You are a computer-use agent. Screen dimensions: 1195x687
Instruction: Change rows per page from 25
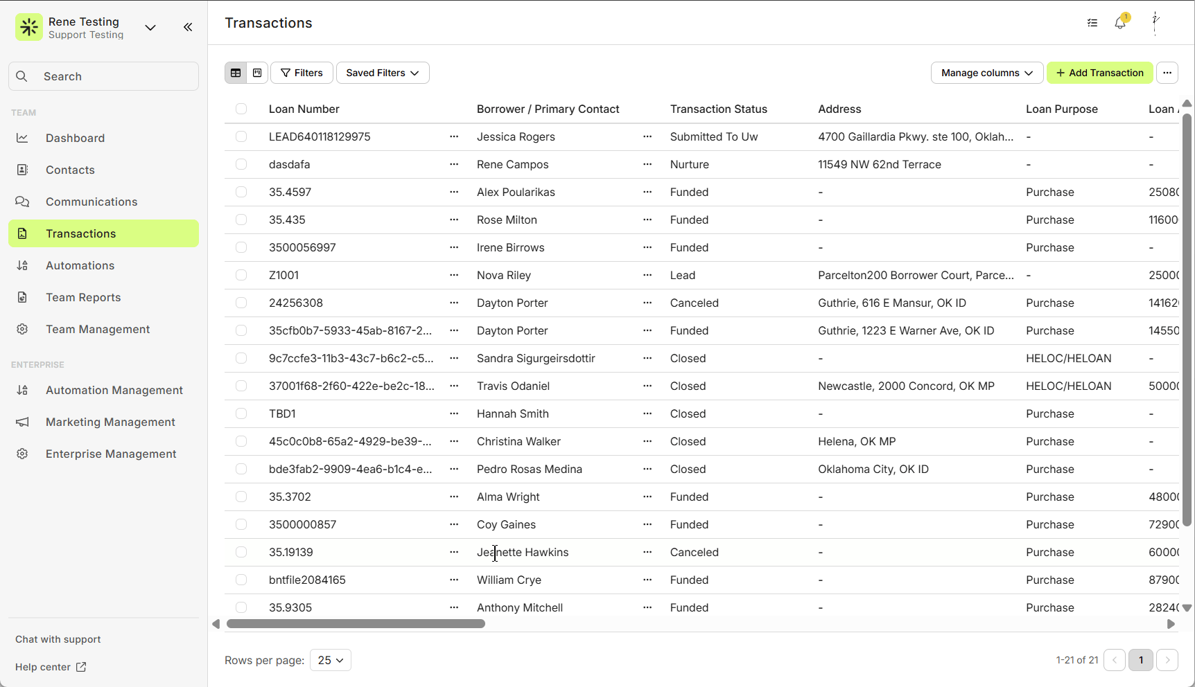(331, 660)
